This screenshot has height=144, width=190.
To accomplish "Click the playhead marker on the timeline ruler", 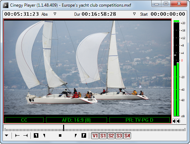I will click(63, 128).
